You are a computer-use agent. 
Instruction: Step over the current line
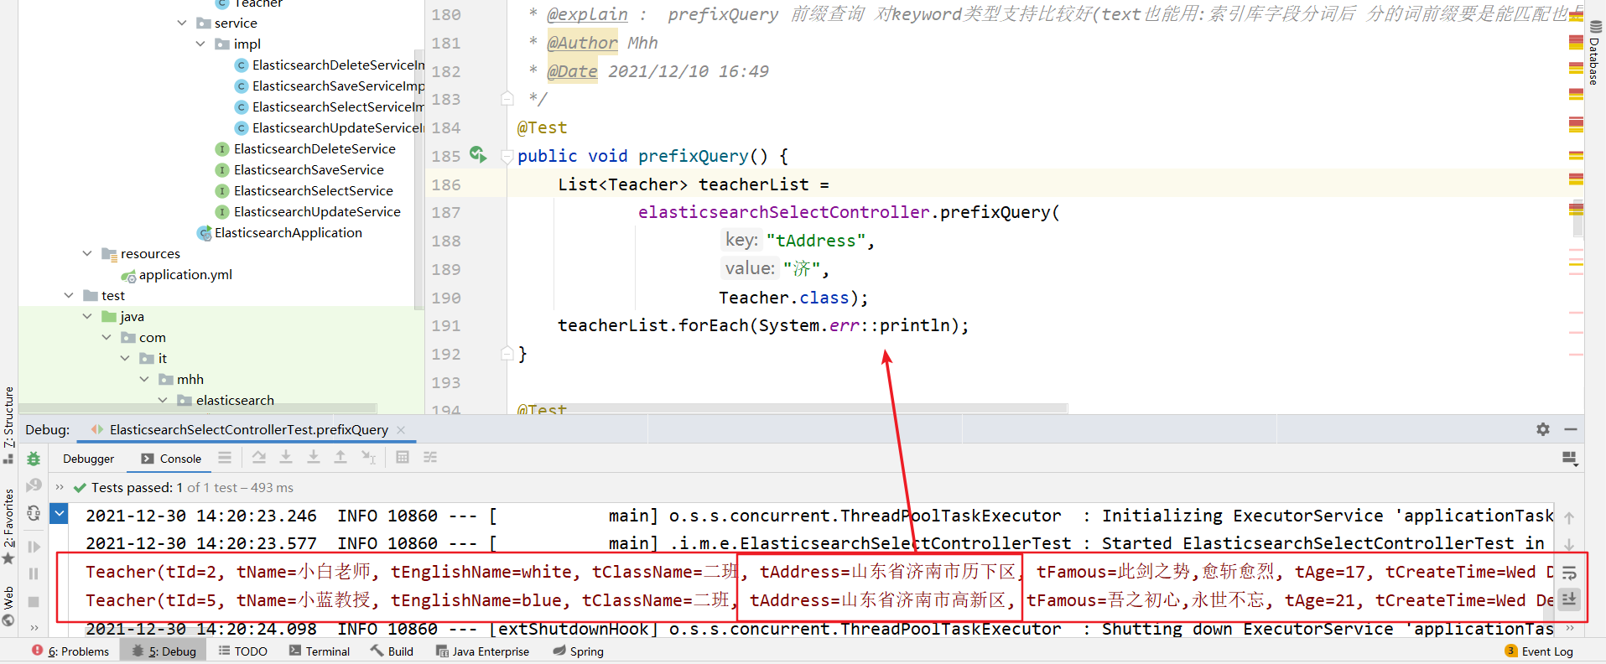click(x=286, y=457)
